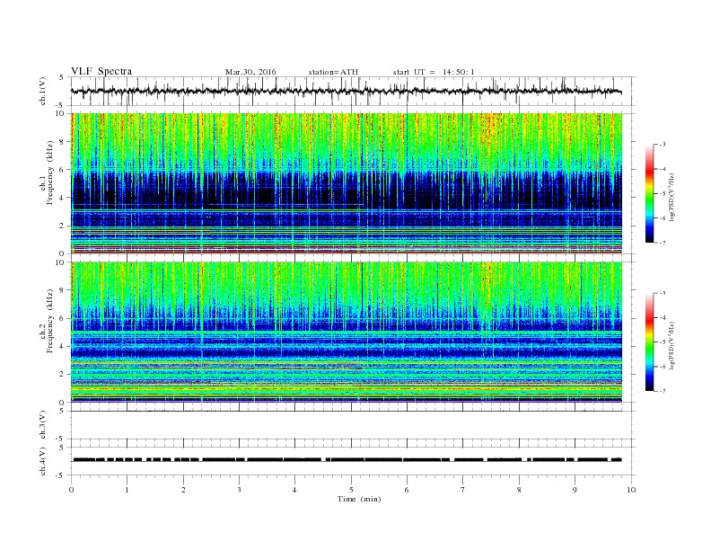Click the date 'Mar.30, 2016'
The width and height of the screenshot is (711, 550).
pos(250,72)
